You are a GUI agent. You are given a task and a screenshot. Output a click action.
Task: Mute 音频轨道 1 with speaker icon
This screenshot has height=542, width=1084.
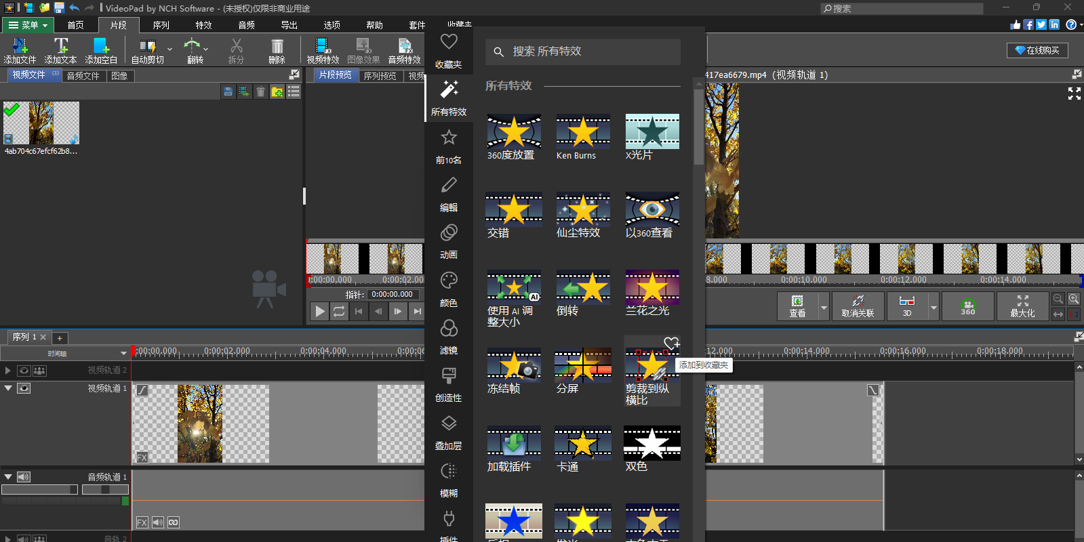24,477
